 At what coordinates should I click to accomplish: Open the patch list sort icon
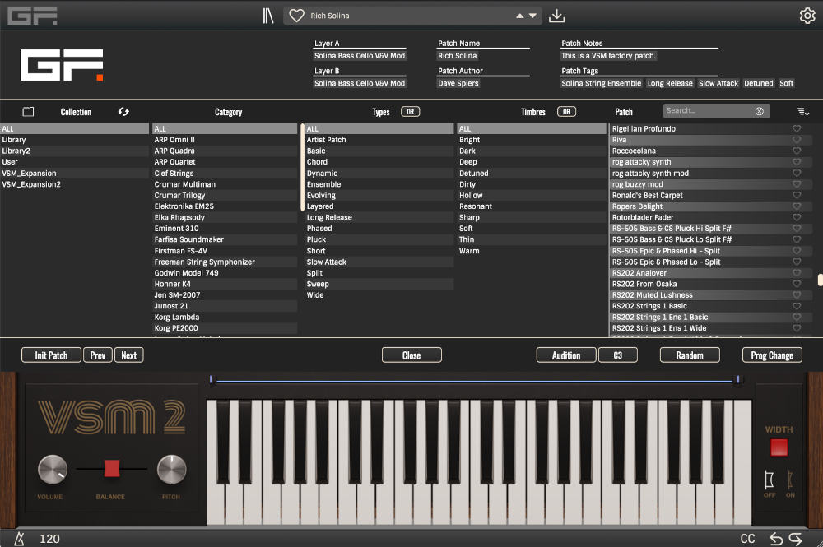tap(802, 110)
